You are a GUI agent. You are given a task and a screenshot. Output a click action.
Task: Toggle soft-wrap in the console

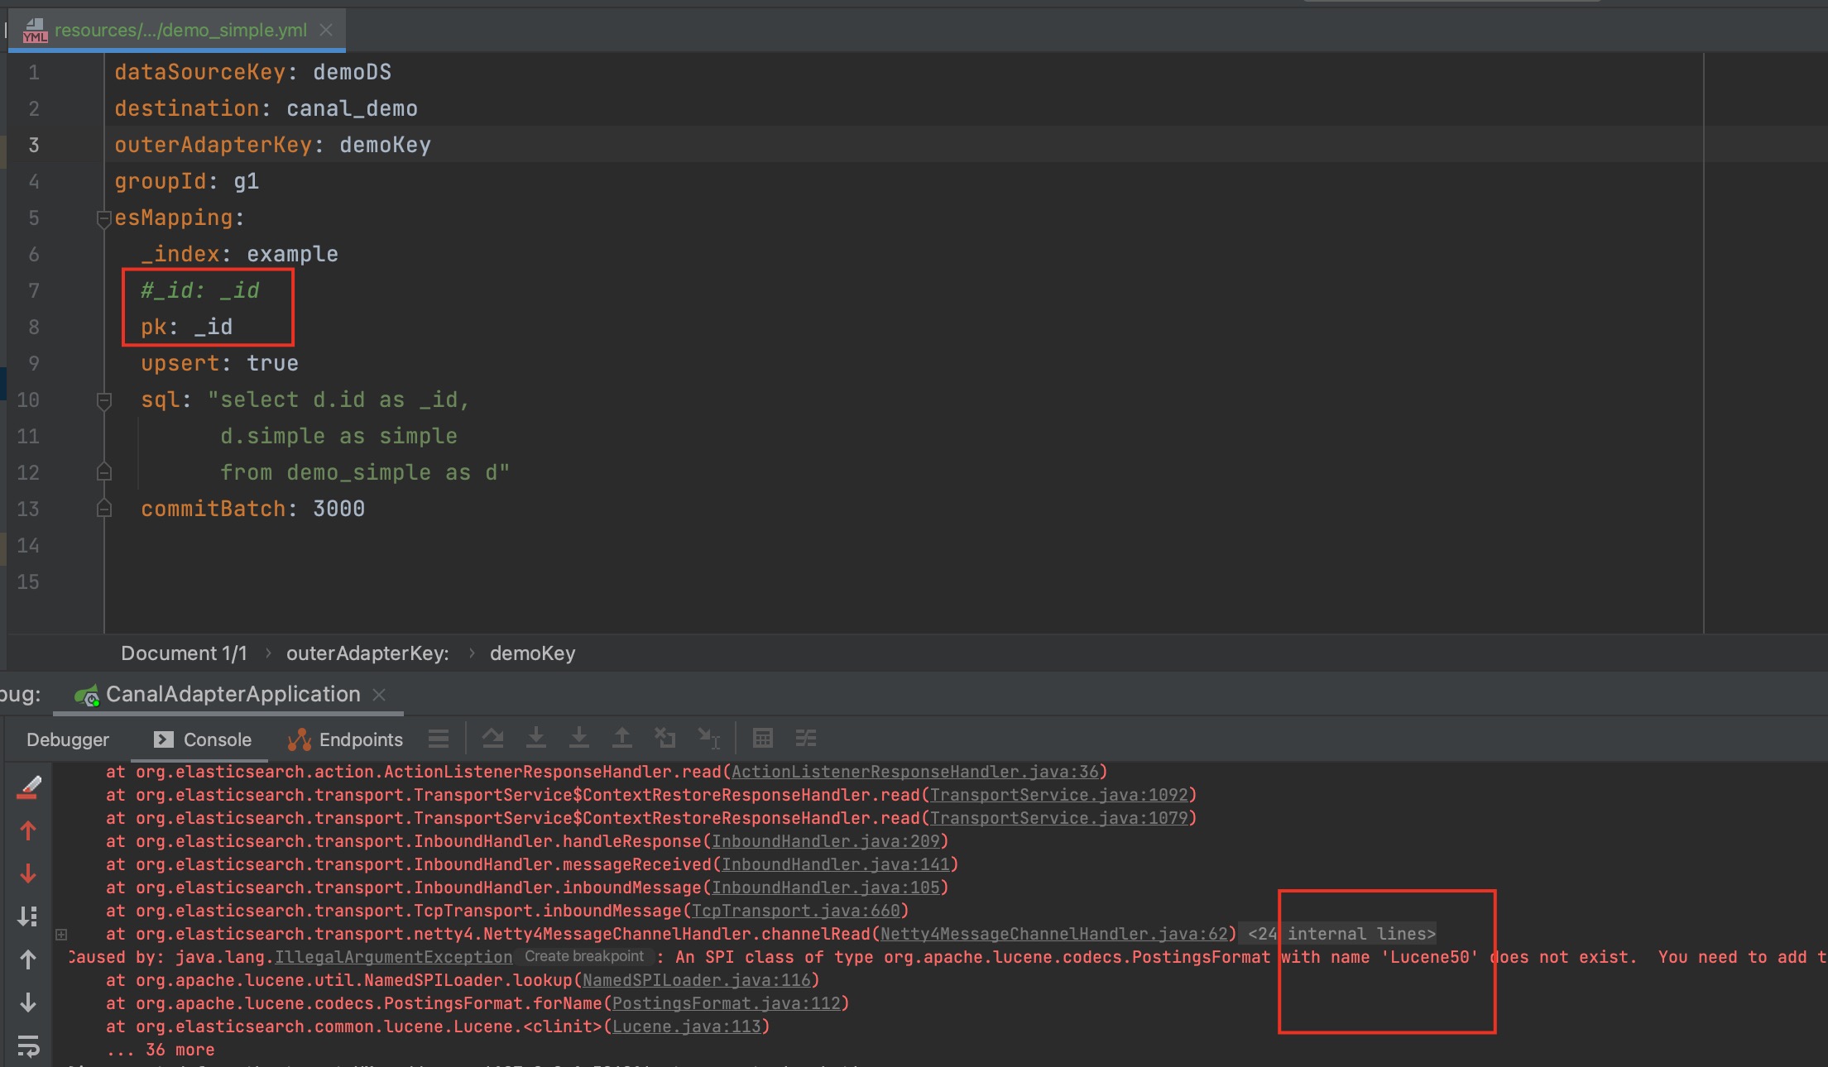click(29, 1046)
